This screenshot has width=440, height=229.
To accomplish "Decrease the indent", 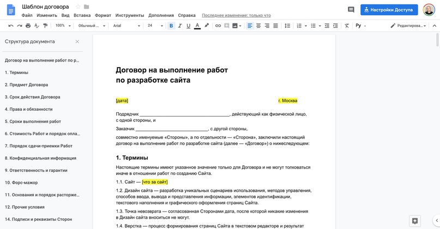I will point(327,26).
